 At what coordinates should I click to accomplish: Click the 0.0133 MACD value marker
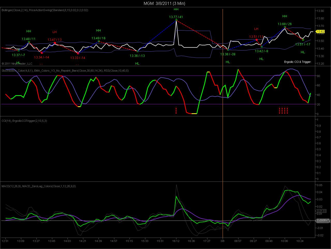(x=321, y=211)
